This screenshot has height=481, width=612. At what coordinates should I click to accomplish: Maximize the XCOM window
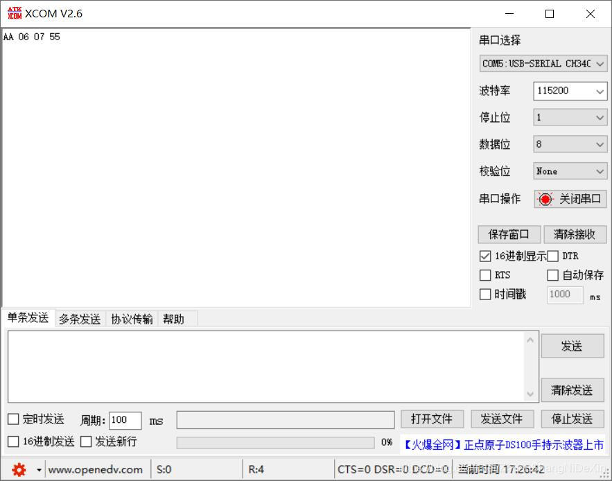pyautogui.click(x=550, y=14)
